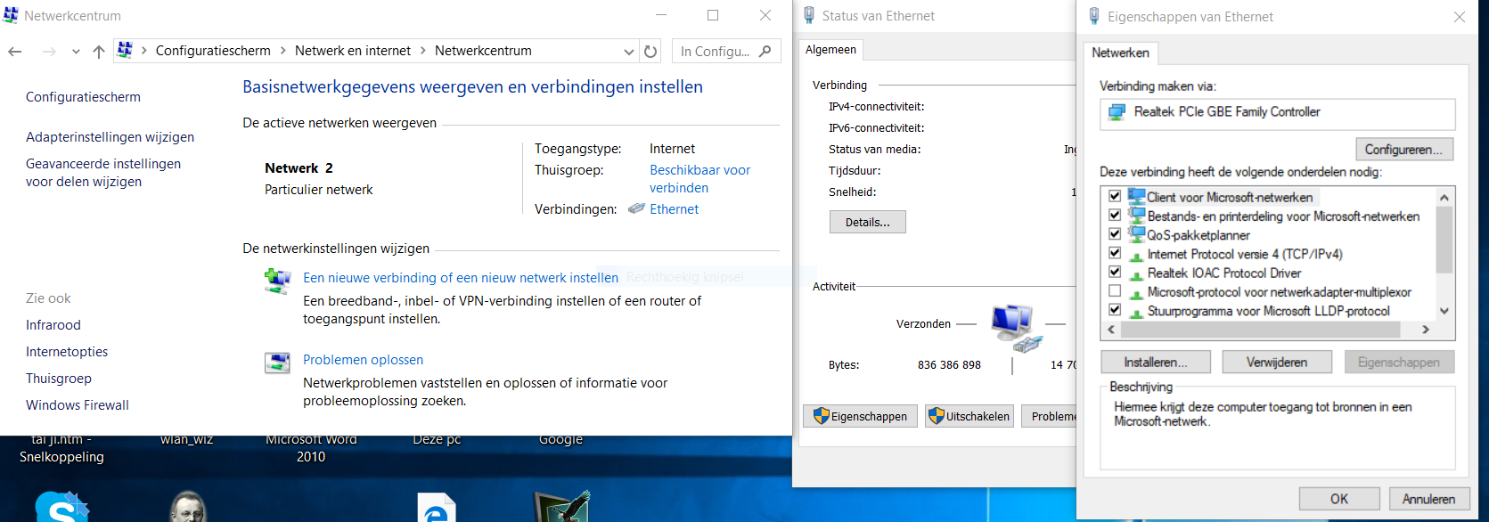
Task: Select the Netwerken tab
Action: click(1121, 53)
